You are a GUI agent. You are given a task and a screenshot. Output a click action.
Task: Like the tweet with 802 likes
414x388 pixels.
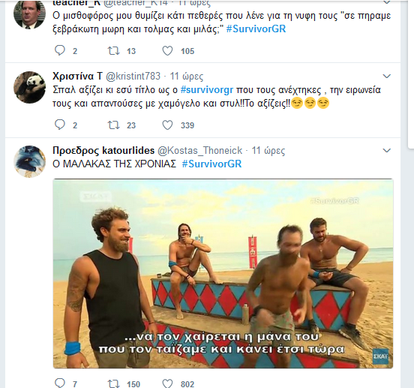[x=167, y=383]
